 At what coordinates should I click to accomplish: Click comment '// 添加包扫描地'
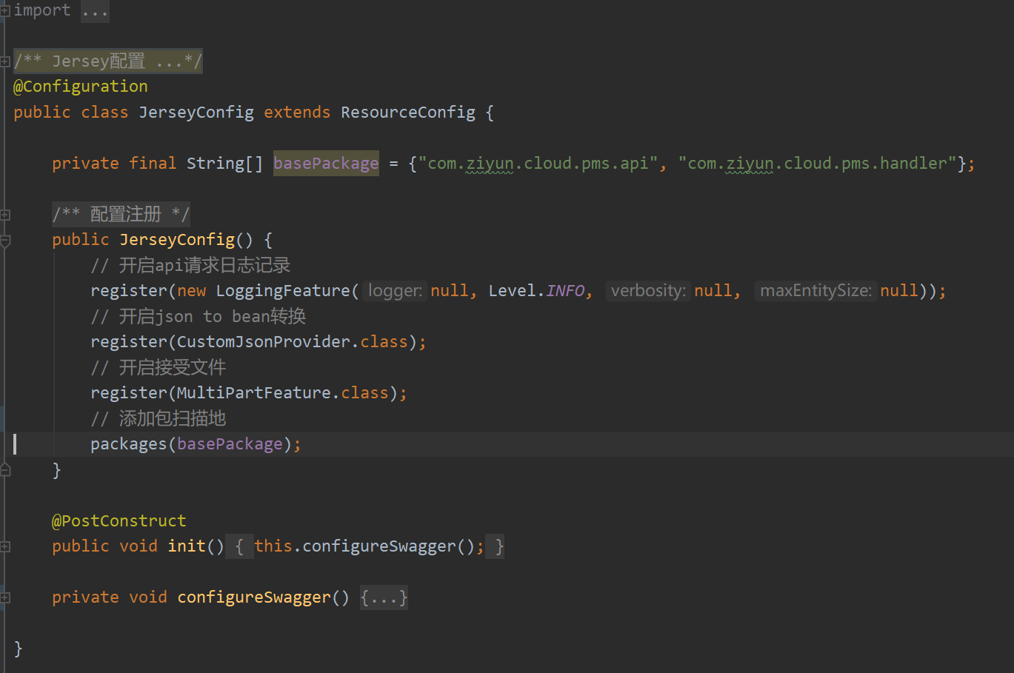click(158, 419)
